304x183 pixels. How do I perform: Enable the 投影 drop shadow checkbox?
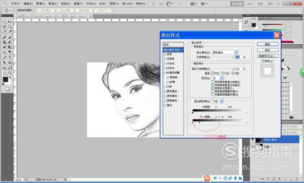click(165, 55)
